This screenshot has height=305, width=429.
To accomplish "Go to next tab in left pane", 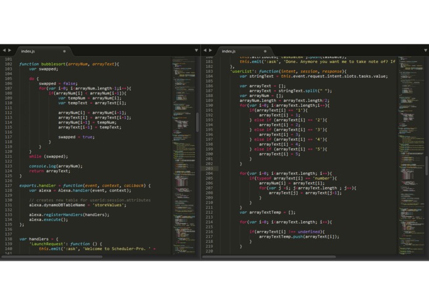I will pos(10,51).
